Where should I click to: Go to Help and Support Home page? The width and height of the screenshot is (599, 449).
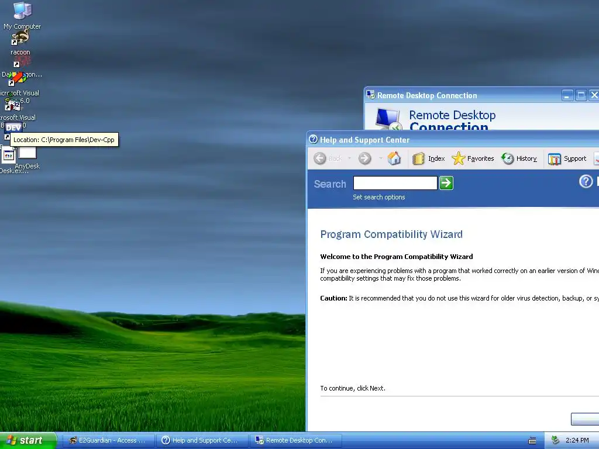tap(394, 158)
